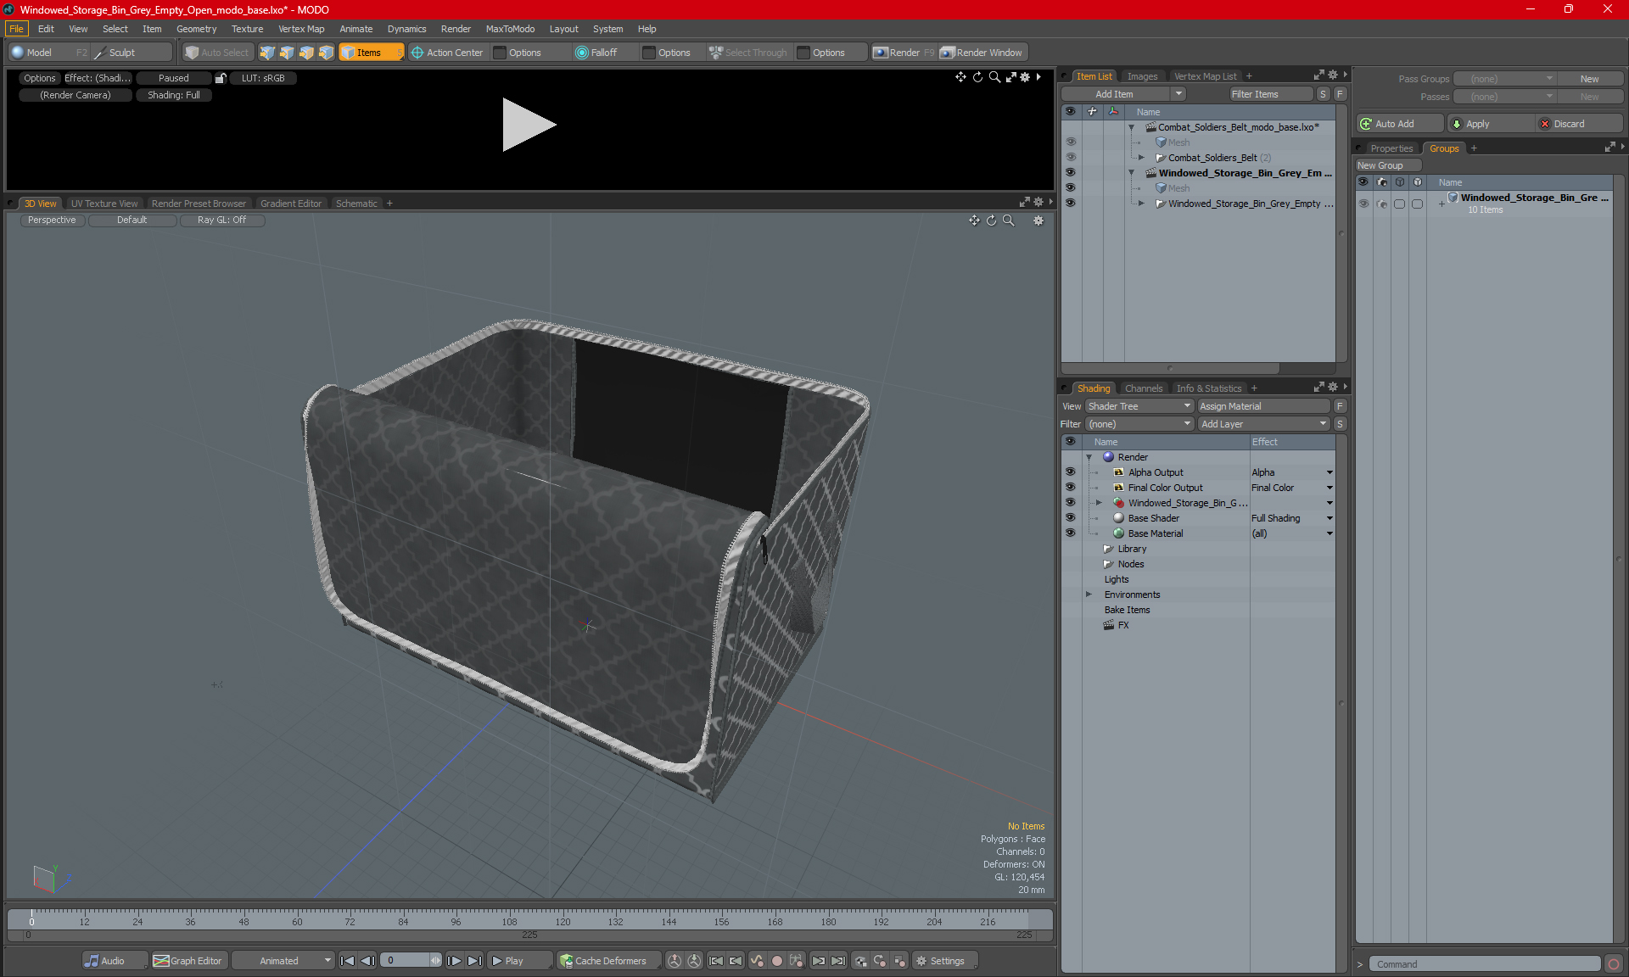Hide the Combat_Soldiers_Belt group item
Viewport: 1629px width, 977px height.
(1070, 158)
